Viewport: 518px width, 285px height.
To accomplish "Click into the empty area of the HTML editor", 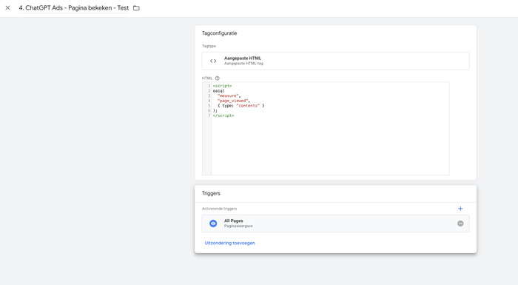I will 330,146.
